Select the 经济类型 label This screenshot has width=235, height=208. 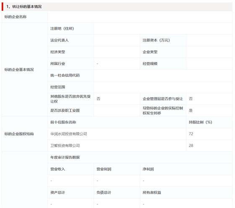pyautogui.click(x=58, y=52)
